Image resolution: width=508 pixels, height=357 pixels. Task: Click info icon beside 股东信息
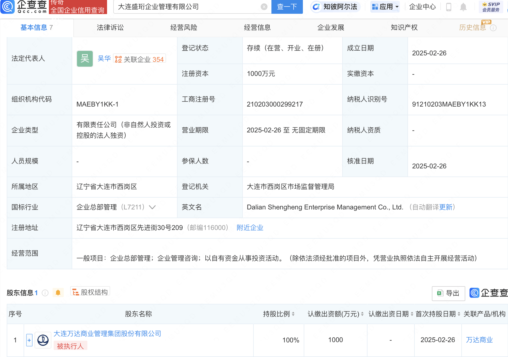pos(45,293)
